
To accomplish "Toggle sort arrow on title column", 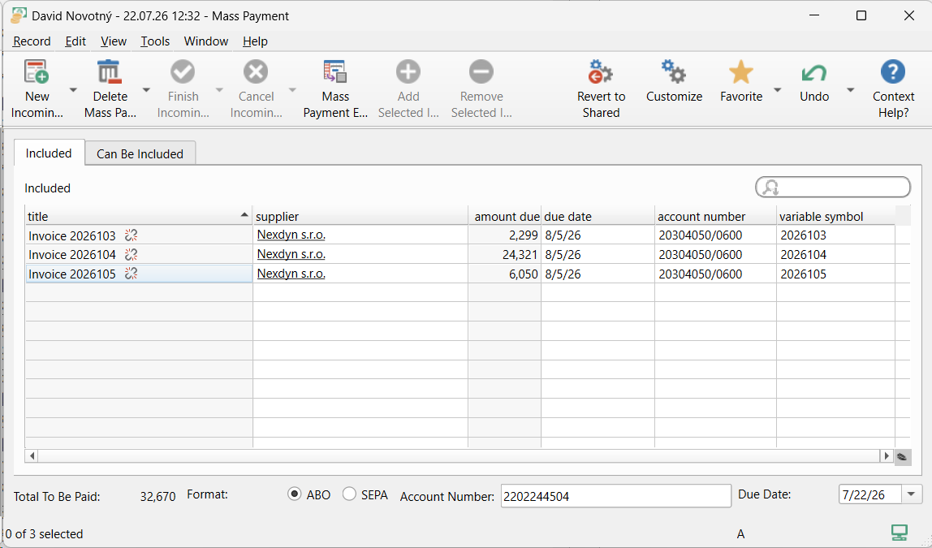I will click(244, 214).
